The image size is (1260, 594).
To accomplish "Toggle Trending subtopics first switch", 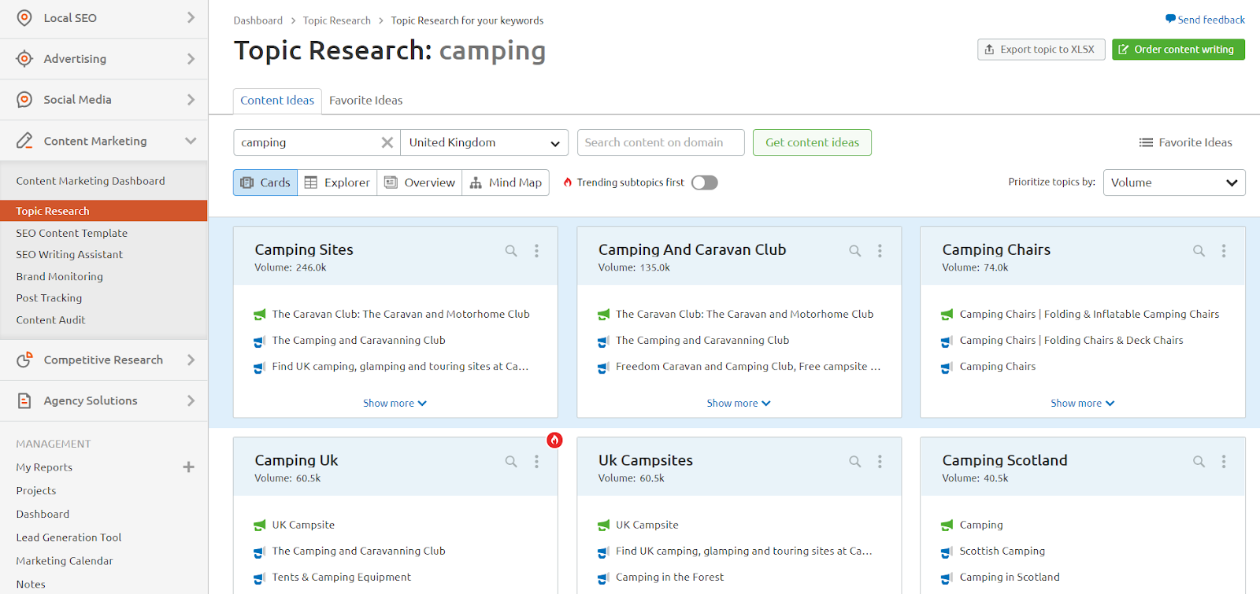I will tap(705, 183).
